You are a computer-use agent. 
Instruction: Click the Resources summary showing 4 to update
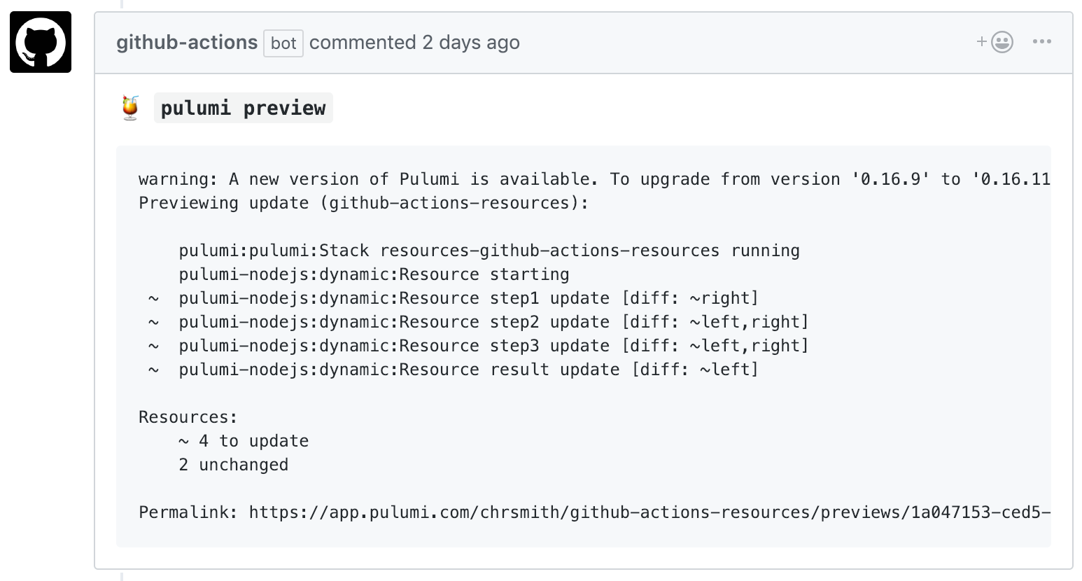point(243,440)
